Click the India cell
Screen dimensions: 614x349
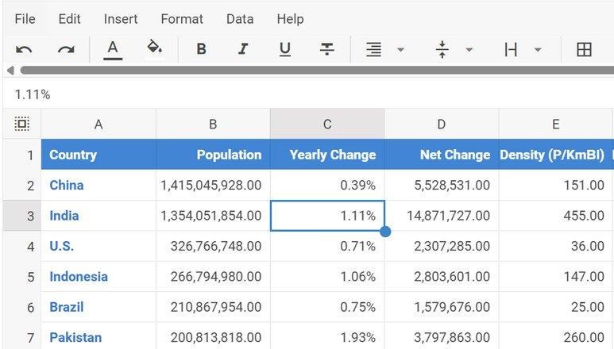pos(98,216)
